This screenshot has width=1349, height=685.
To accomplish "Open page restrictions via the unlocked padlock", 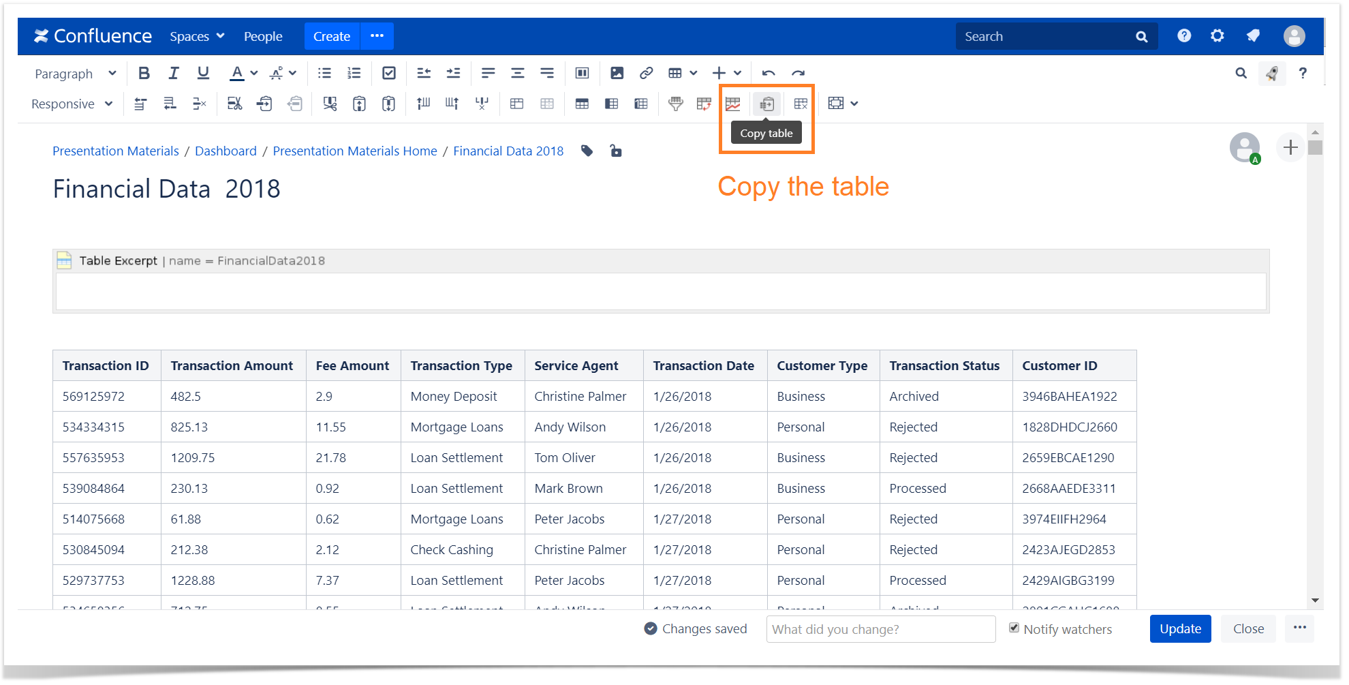I will 616,151.
